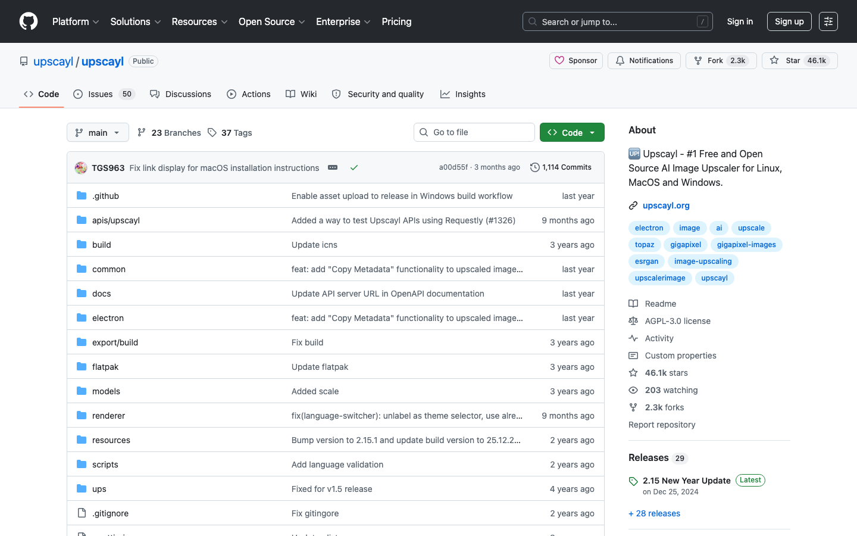The width and height of the screenshot is (857, 536).
Task: Switch to Security and quality tab
Action: pyautogui.click(x=378, y=94)
